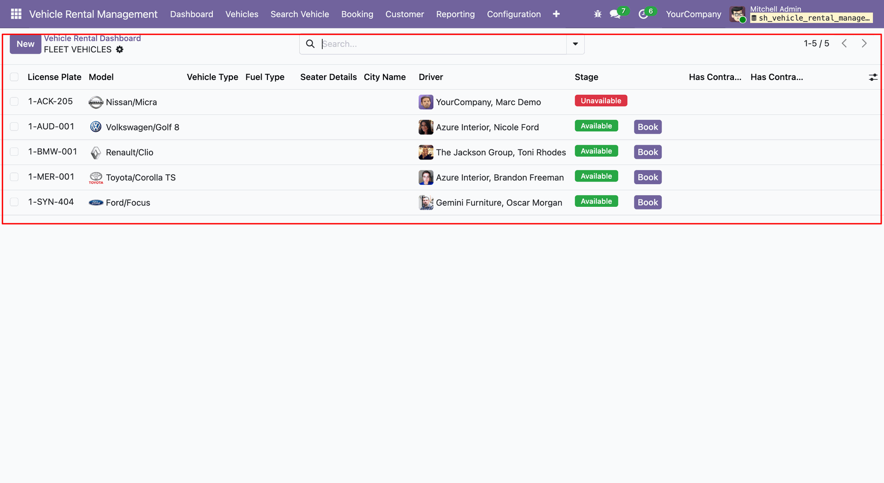Screen dimensions: 884x483
Task: Follow the Vehicle Rental Dashboard breadcrumb
Action: point(93,39)
